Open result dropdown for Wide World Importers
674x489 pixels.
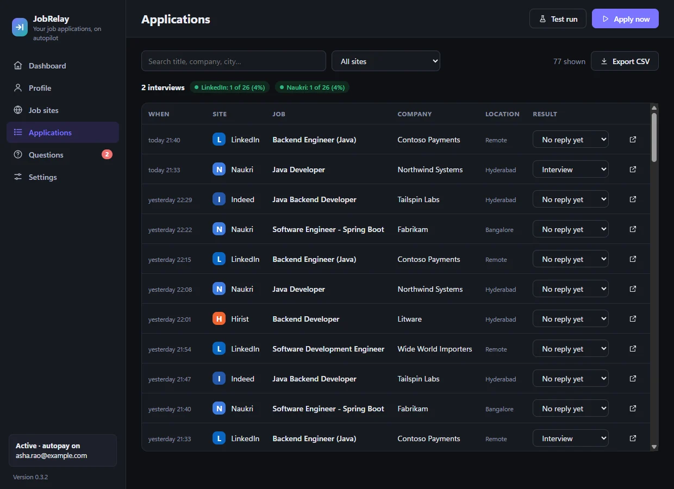[x=570, y=349]
